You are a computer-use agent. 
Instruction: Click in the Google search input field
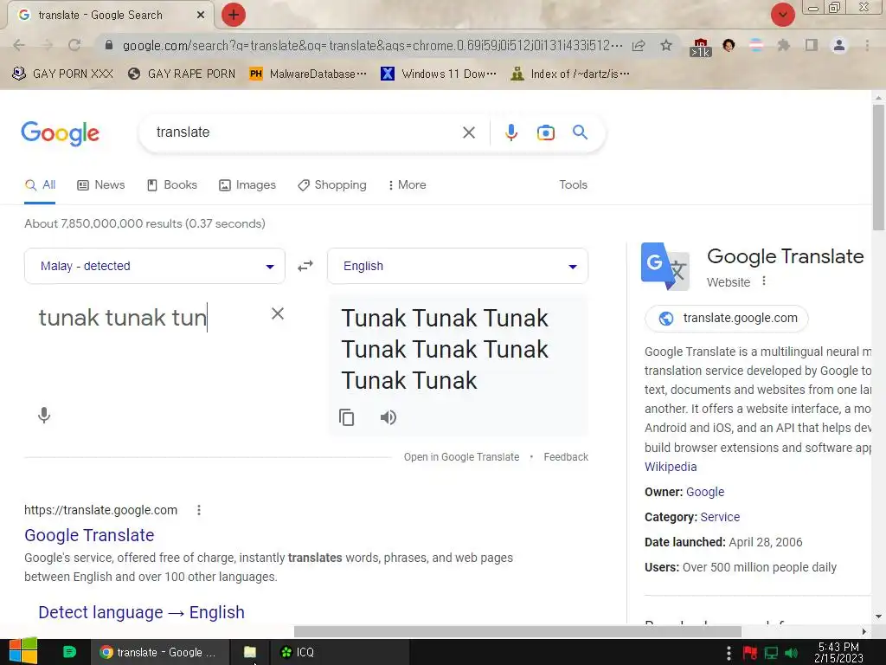pos(305,132)
